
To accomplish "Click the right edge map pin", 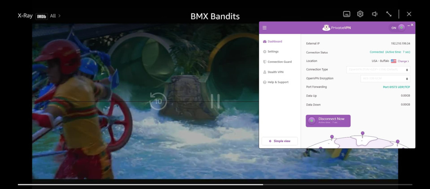I will click(x=398, y=142).
